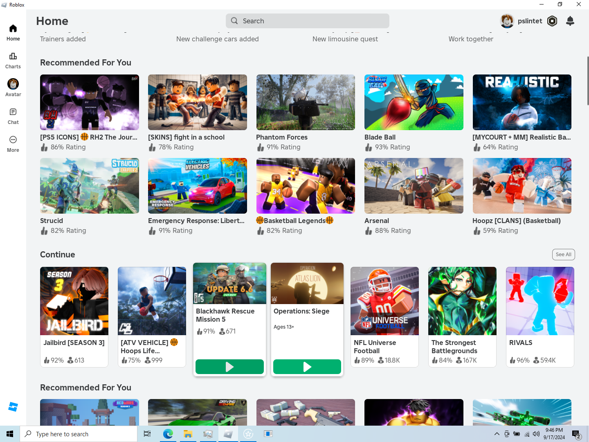This screenshot has height=442, width=589.
Task: Click the Arsenal title text
Action: pos(377,221)
